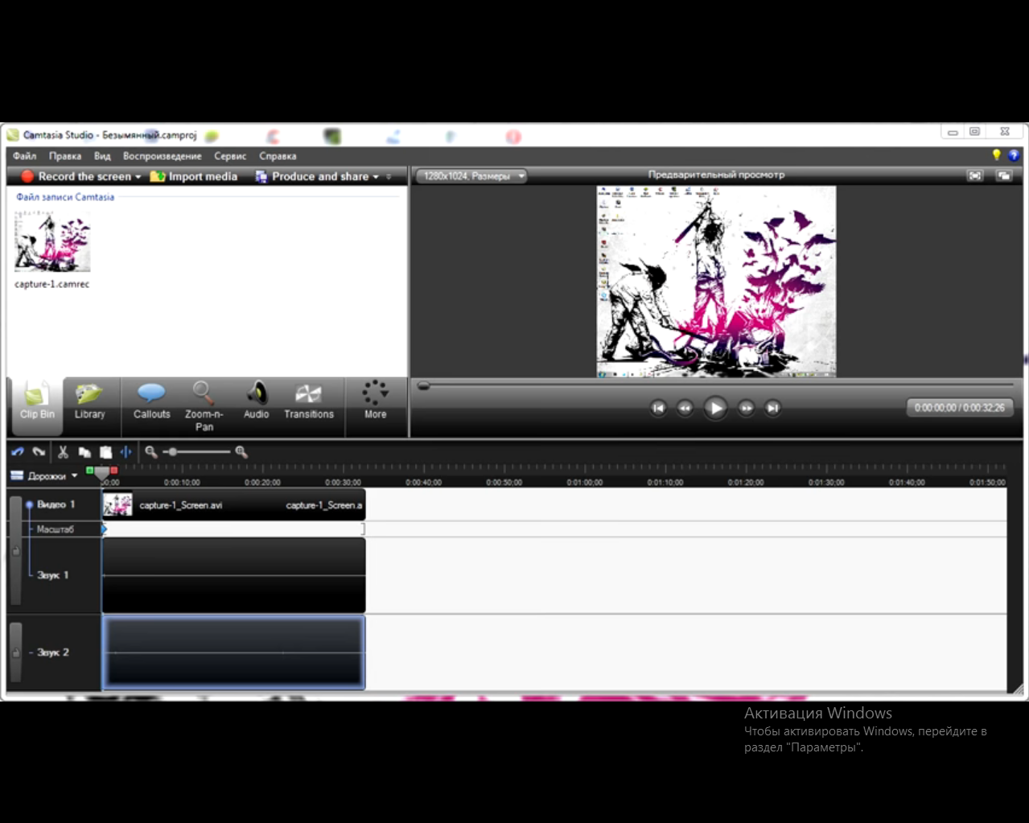The height and width of the screenshot is (823, 1029).
Task: Open the Справка menu
Action: (x=278, y=156)
